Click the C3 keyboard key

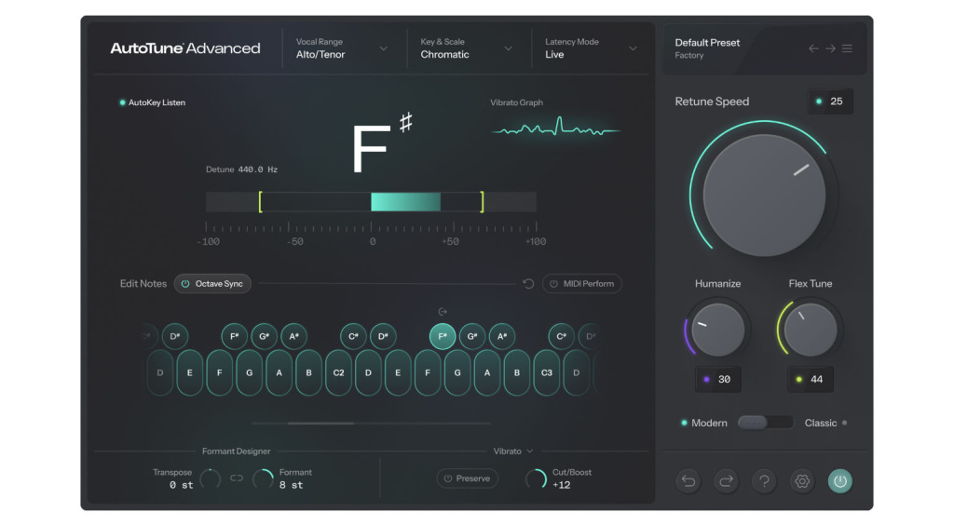click(546, 372)
